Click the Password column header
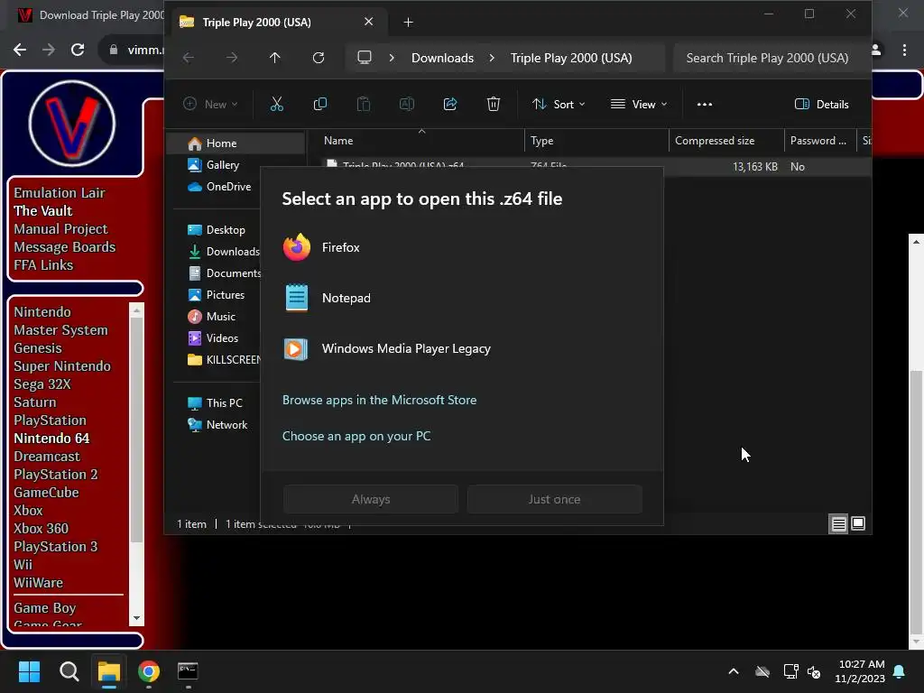Viewport: 924px width, 693px height. (820, 141)
